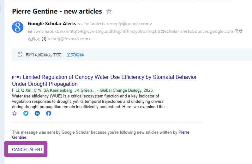252x164 pixels.
Task: Share the article on Twitter
Action: click(x=26, y=113)
